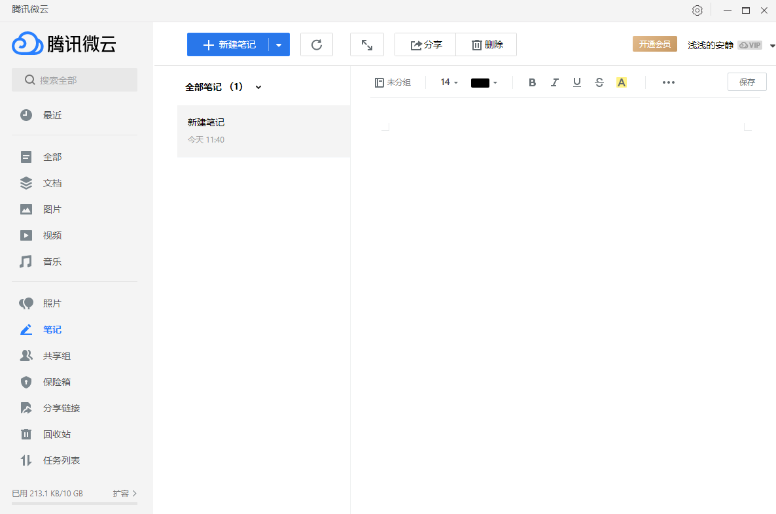Click the refresh notes icon

317,44
